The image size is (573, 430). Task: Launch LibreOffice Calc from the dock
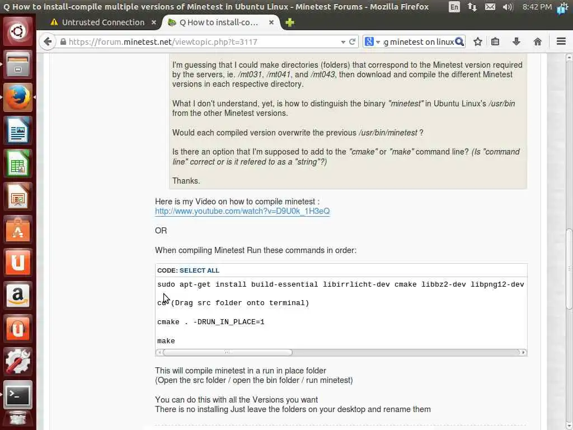(x=17, y=163)
